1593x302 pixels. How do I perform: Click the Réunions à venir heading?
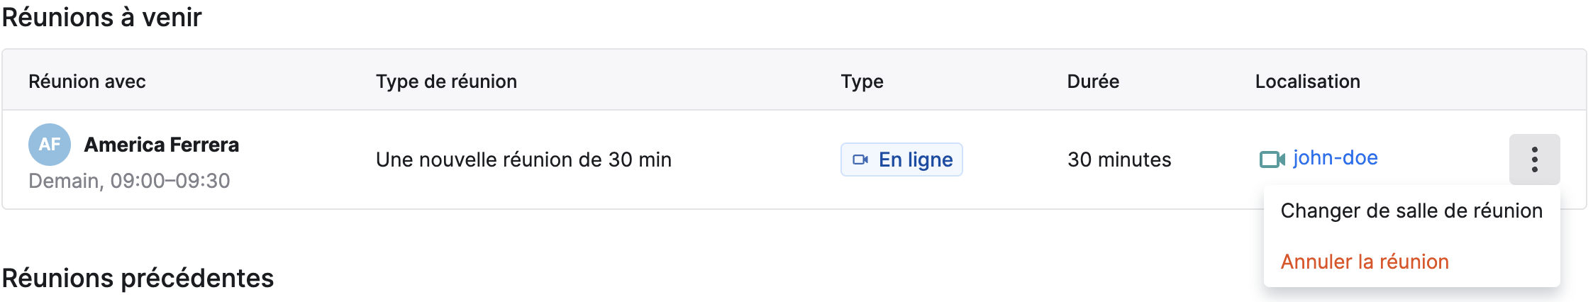coord(101,17)
